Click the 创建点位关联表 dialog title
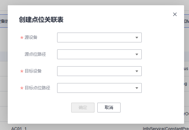The width and height of the screenshot is (189, 130). [41, 20]
